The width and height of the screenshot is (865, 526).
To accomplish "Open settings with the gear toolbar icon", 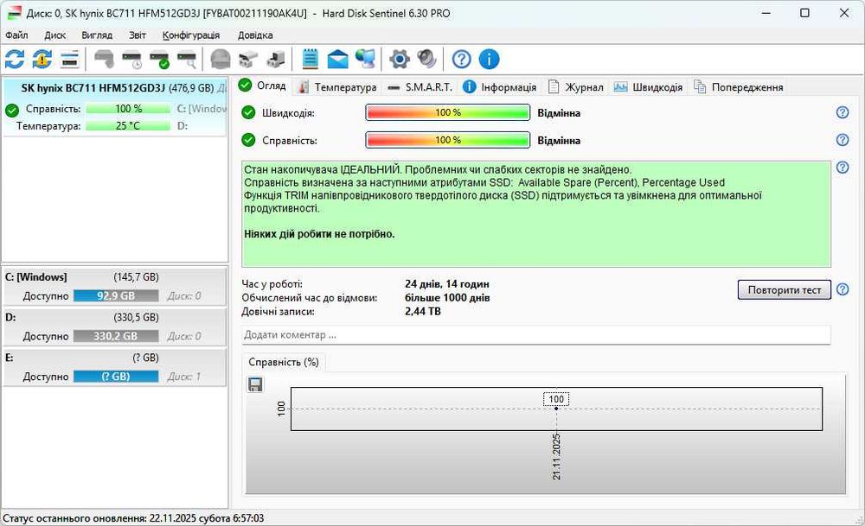I will coord(400,59).
